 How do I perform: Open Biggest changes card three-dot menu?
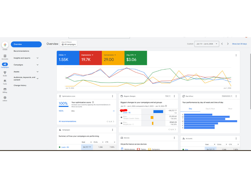coord(174,96)
